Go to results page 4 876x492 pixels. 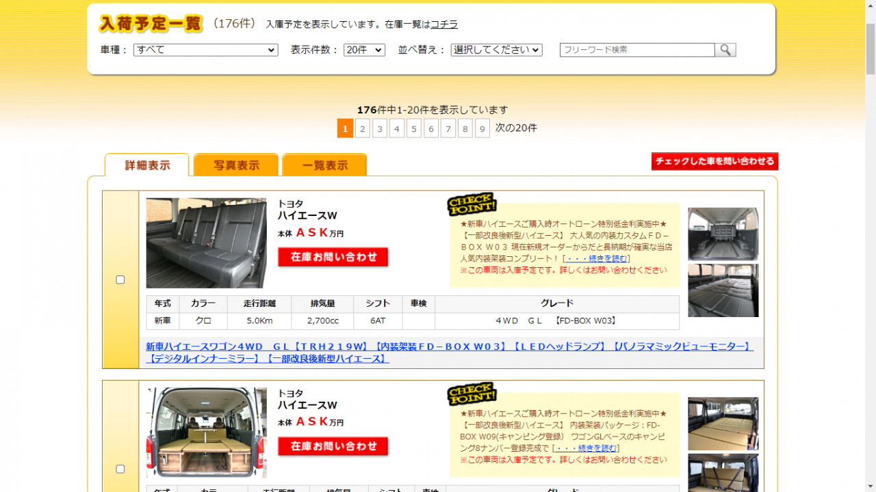tap(397, 128)
